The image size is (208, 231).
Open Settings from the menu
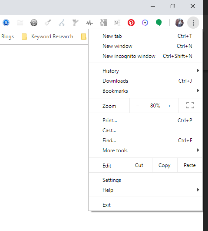tap(145, 180)
